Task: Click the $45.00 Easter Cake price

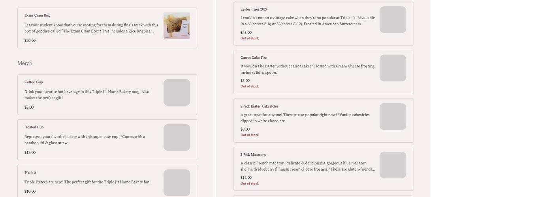Action: coord(246,32)
